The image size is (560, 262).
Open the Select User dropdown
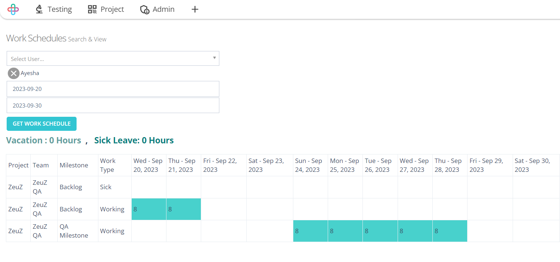click(x=113, y=58)
